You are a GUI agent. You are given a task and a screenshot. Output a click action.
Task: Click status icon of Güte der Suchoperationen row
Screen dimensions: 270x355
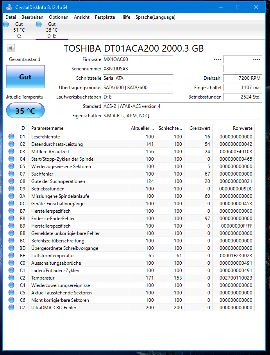coord(11,181)
